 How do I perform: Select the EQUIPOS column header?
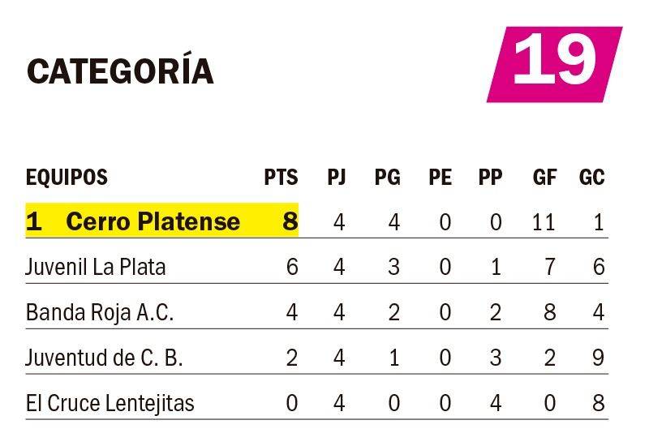click(x=67, y=177)
